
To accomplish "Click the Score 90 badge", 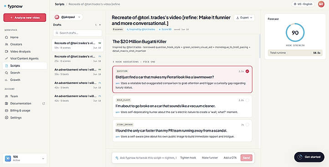I will click(165, 29).
